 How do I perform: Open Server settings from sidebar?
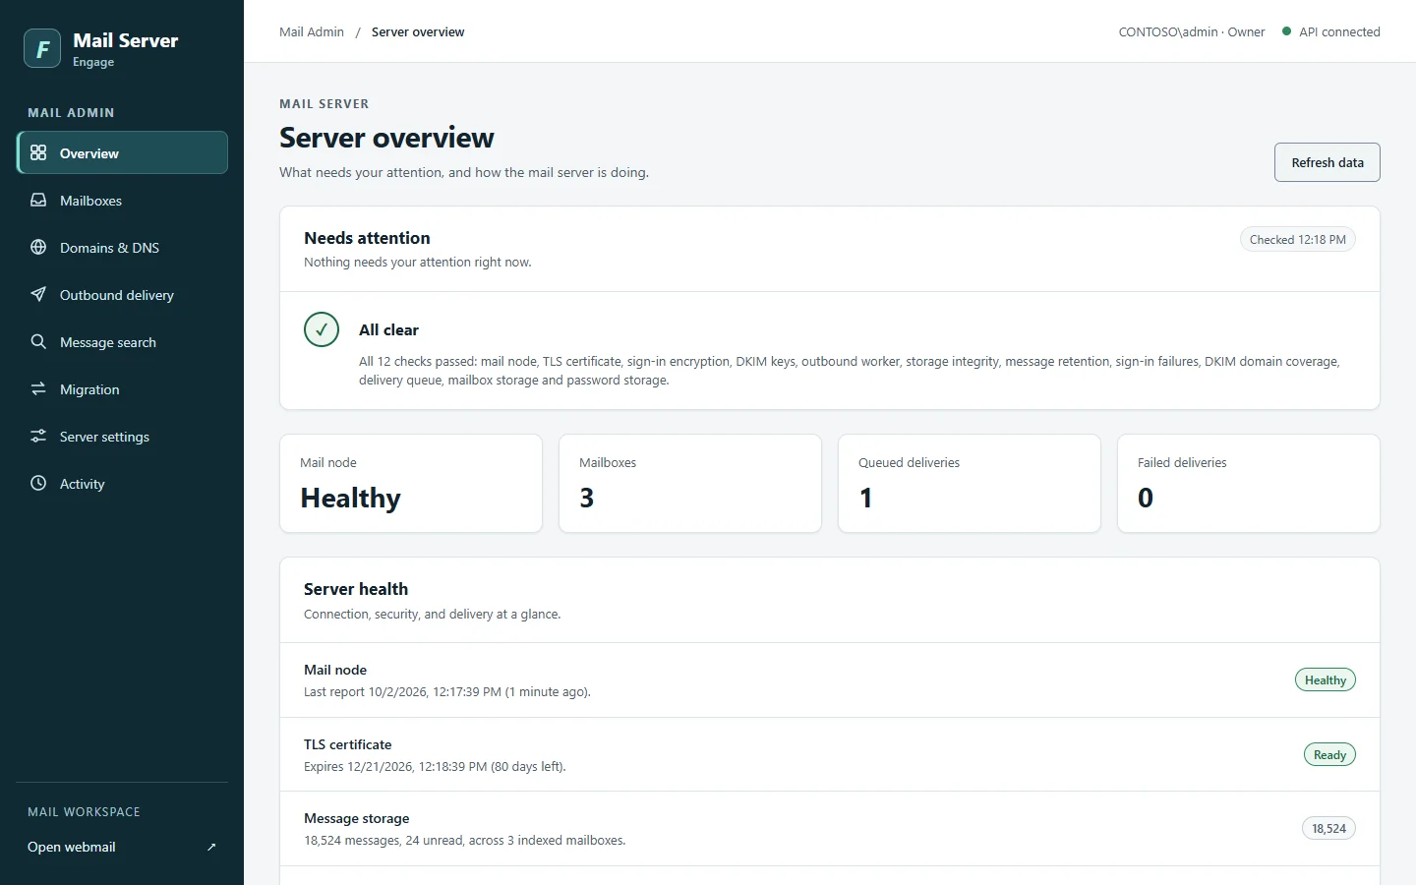click(x=122, y=436)
